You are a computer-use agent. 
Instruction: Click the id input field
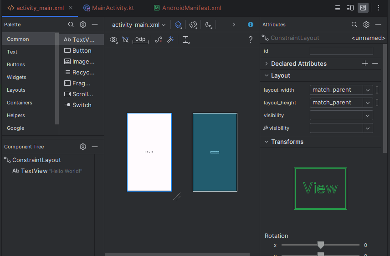[x=341, y=51]
